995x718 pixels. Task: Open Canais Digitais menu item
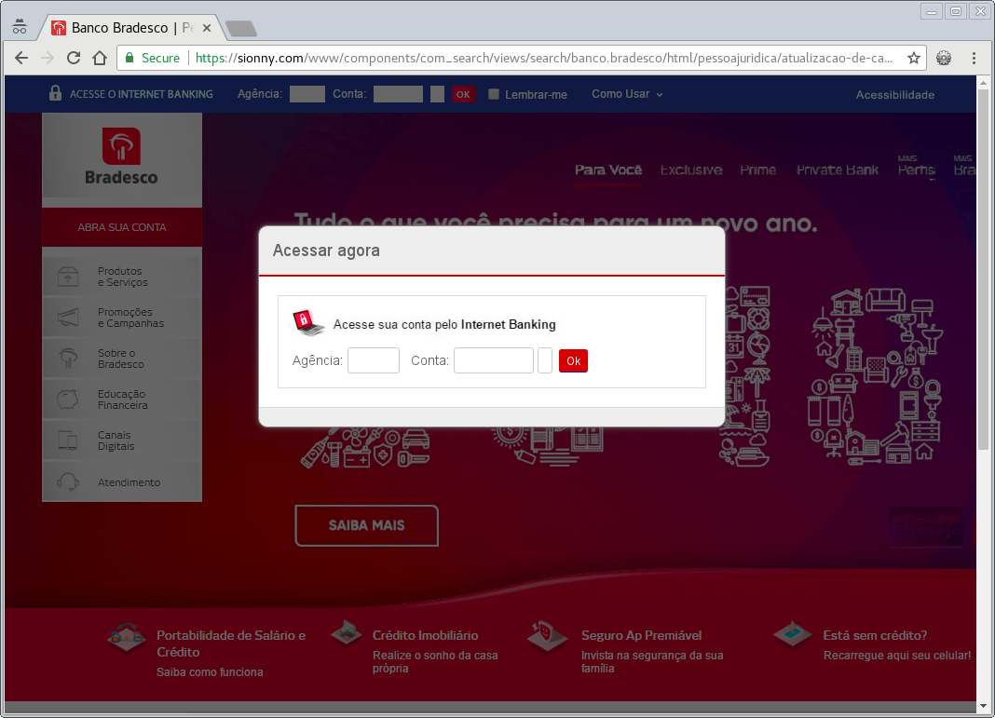(122, 440)
